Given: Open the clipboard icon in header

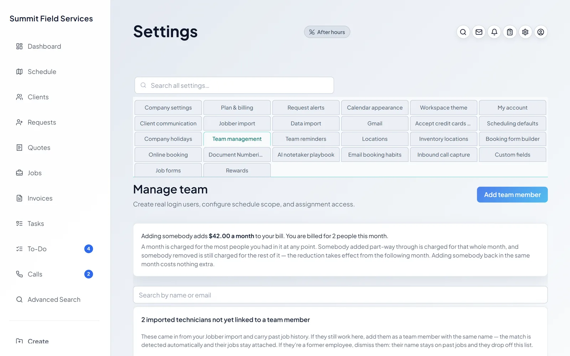Looking at the screenshot, I should click(x=510, y=32).
